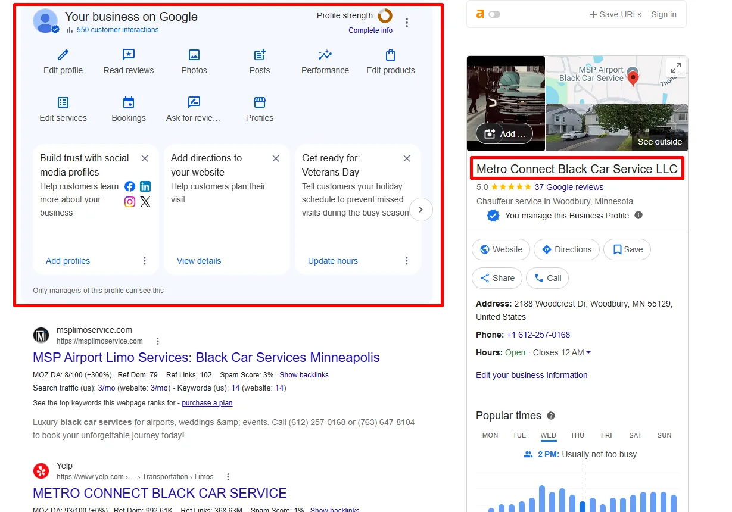Click the X social icon
This screenshot has width=732, height=512.
coord(145,202)
